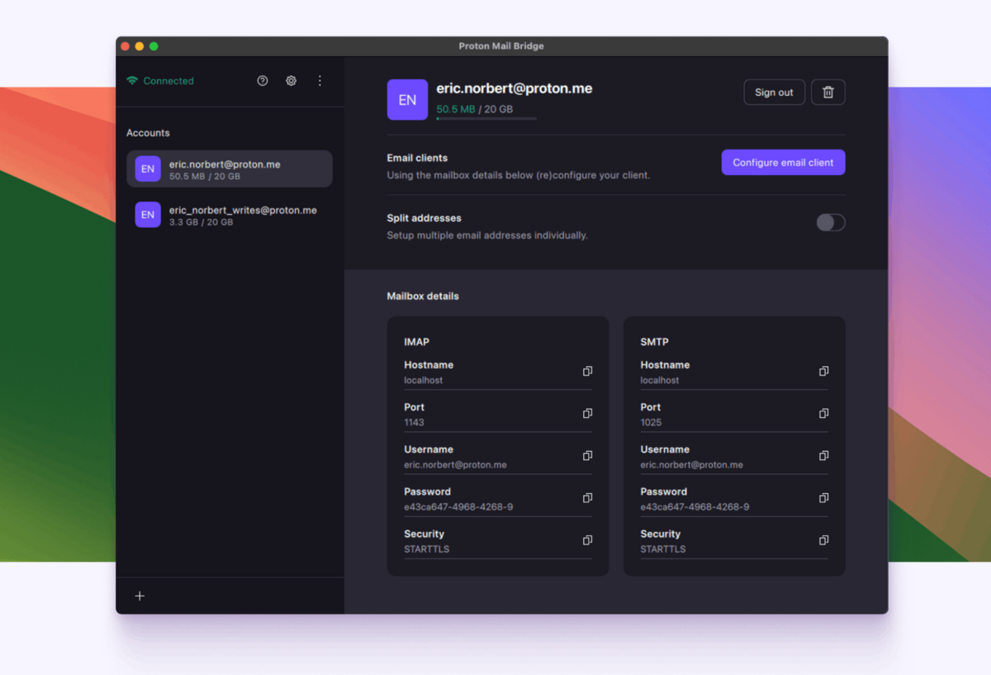Click the IMAP username value eric.norbert@proton.me
The image size is (991, 675).
point(455,464)
